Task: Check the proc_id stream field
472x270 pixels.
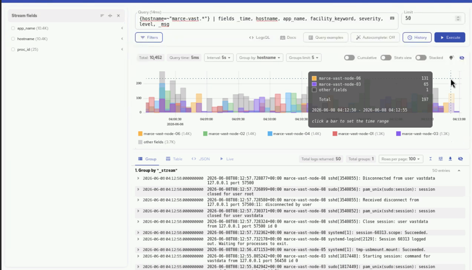Action: tap(13, 49)
